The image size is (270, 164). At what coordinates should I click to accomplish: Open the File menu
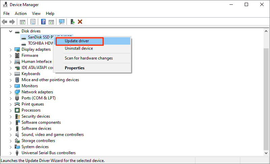pyautogui.click(x=6, y=14)
